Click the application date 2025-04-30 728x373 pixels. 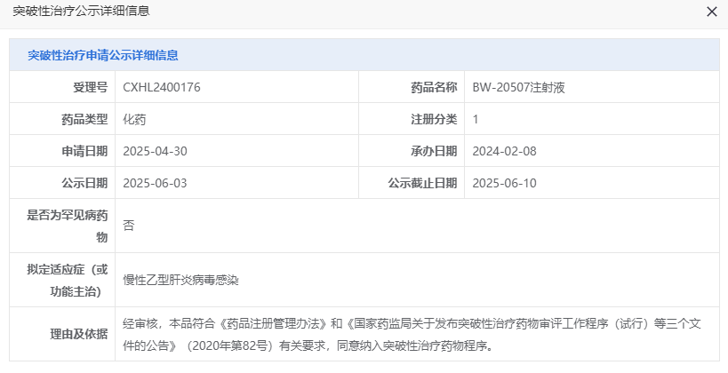click(155, 151)
